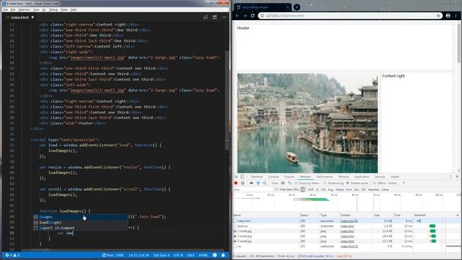Screen dimensions: 462x260
Task: Open the File menu in VS Code
Action: [6, 9]
